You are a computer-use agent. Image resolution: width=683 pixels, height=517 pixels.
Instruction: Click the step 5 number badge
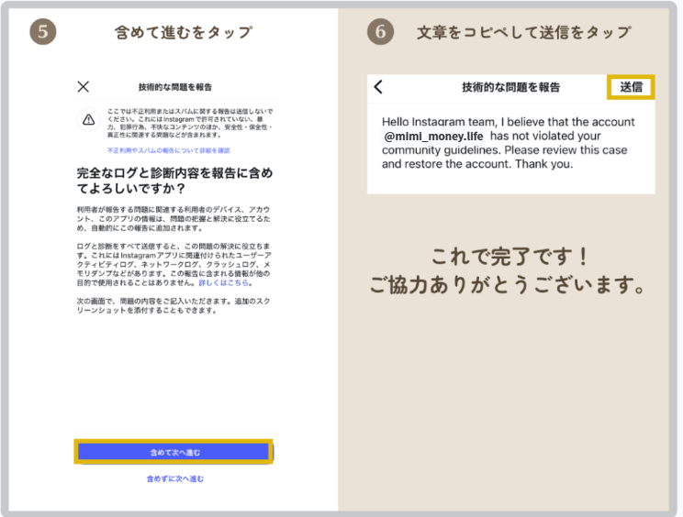(43, 32)
